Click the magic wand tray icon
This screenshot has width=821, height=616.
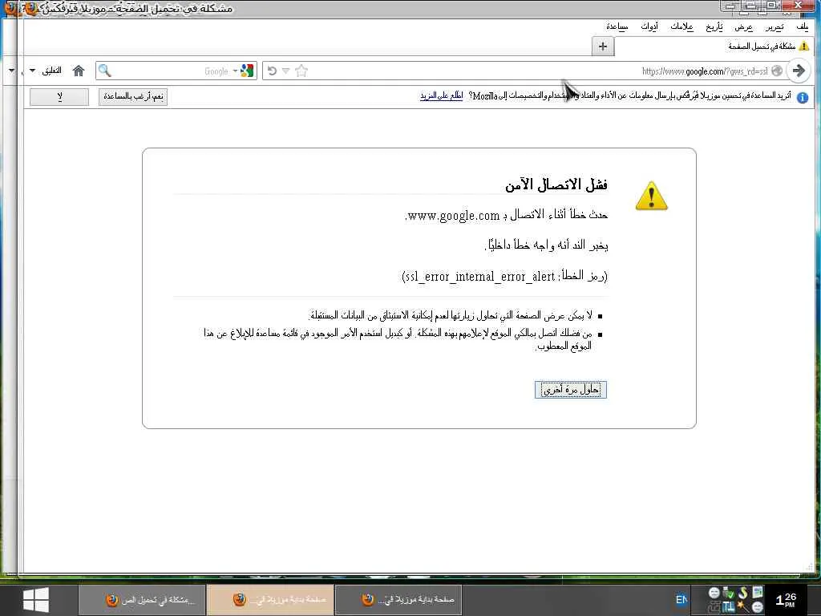click(x=742, y=607)
